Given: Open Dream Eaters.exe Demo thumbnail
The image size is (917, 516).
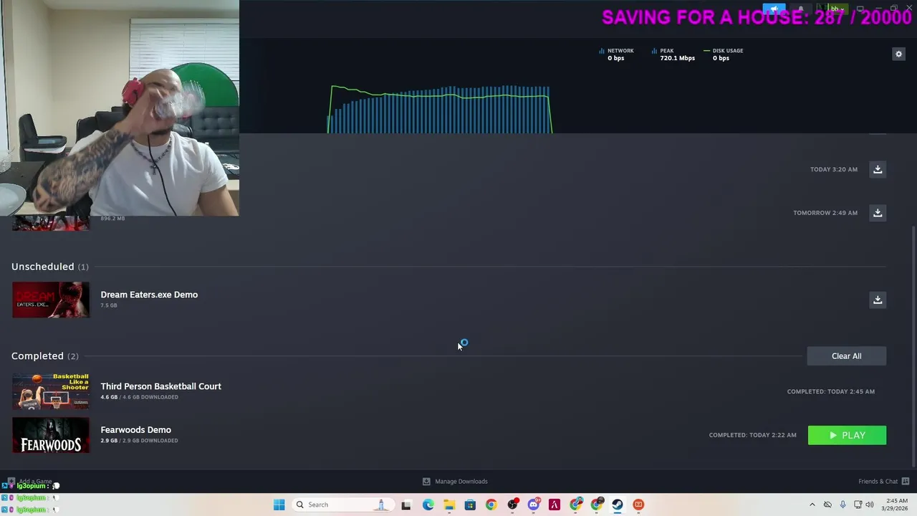Looking at the screenshot, I should coord(51,300).
